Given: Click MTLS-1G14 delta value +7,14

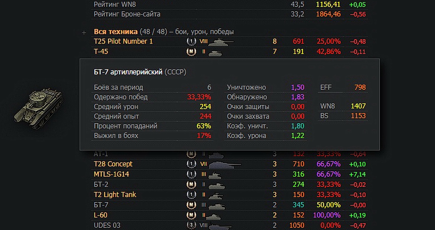Looking at the screenshot, I should click(x=358, y=175).
